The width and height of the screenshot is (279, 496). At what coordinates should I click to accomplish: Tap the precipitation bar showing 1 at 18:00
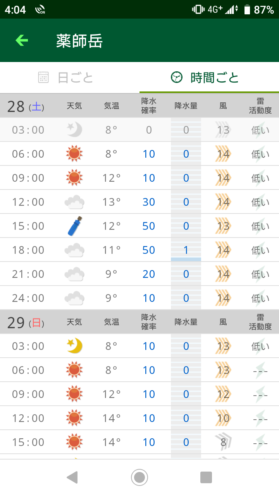point(186,250)
